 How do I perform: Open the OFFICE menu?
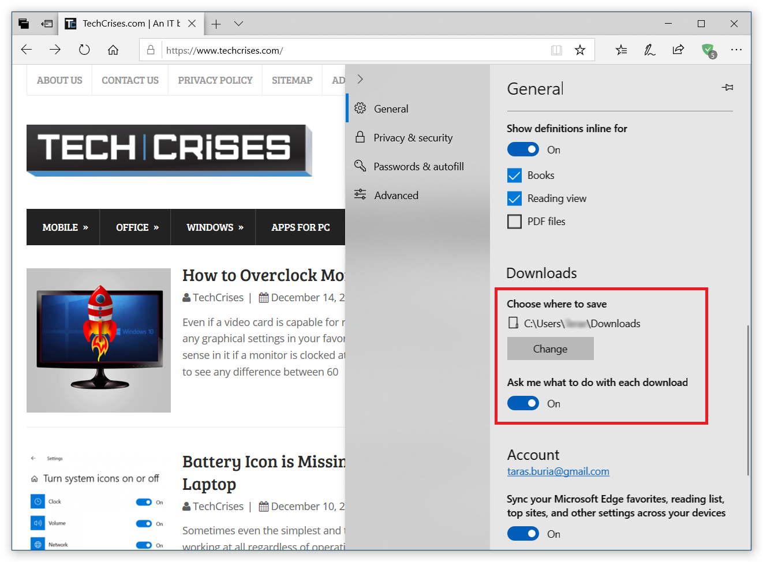point(137,227)
